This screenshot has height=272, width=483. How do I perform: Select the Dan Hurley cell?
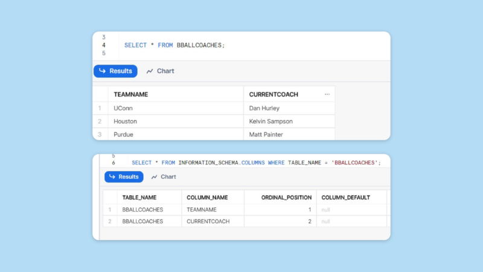[265, 108]
